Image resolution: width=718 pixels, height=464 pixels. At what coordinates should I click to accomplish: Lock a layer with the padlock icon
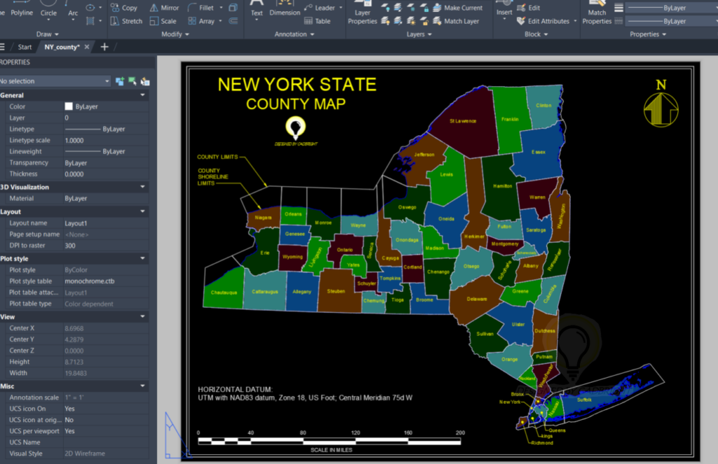coord(426,9)
